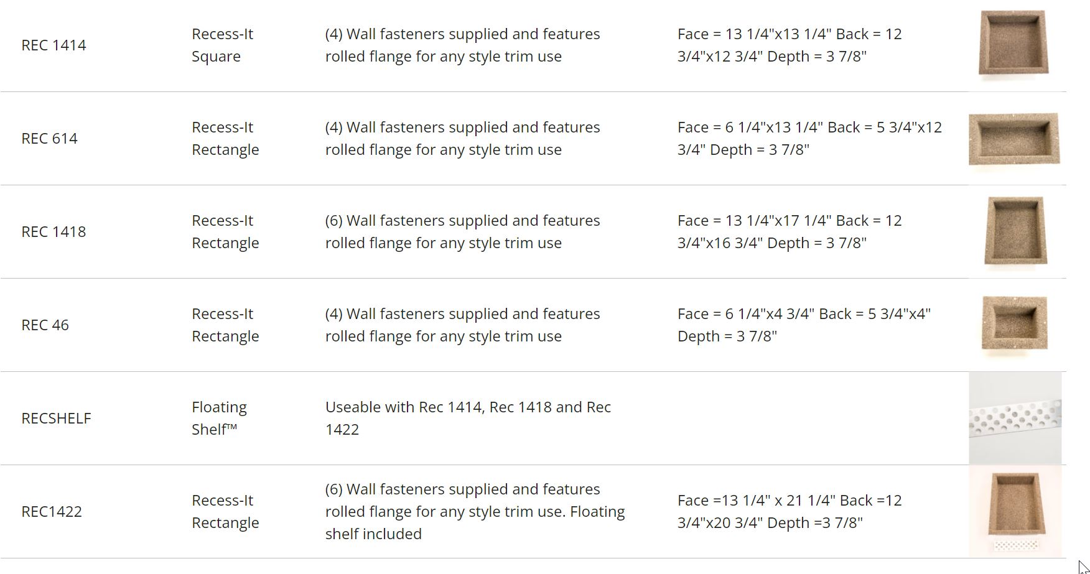Click the REC 46 small niche image
Image resolution: width=1090 pixels, height=574 pixels.
click(x=1014, y=323)
